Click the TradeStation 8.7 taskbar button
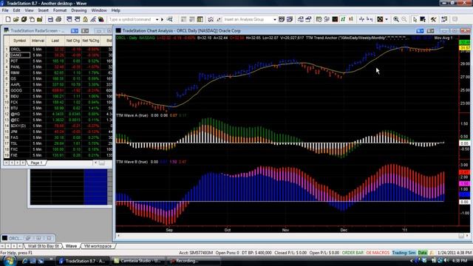 (x=82, y=261)
